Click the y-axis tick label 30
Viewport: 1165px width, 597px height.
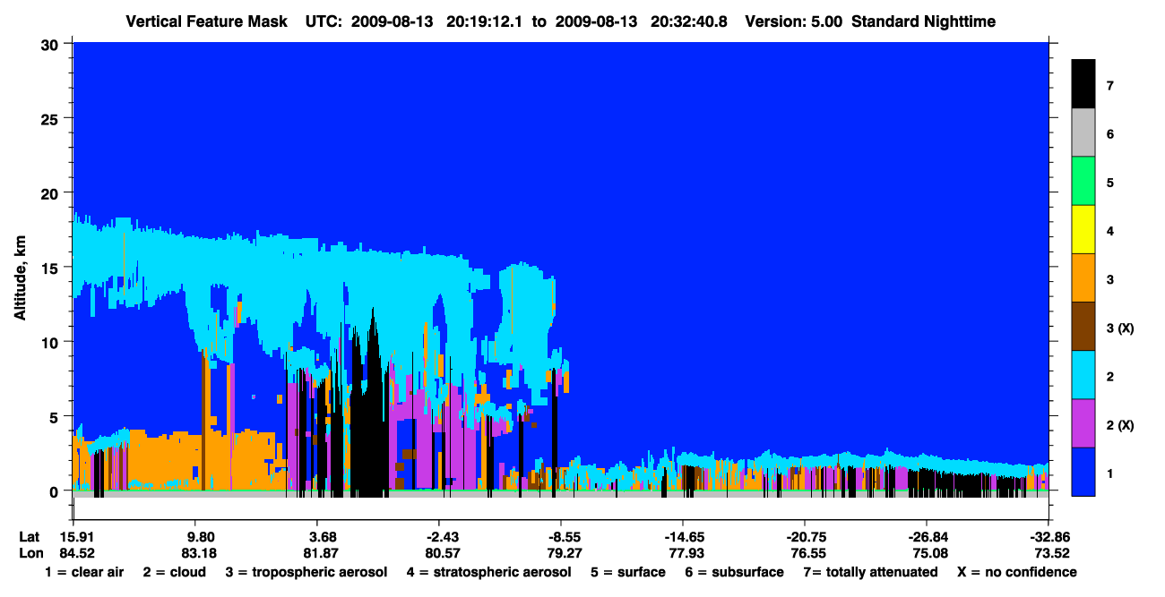[52, 43]
